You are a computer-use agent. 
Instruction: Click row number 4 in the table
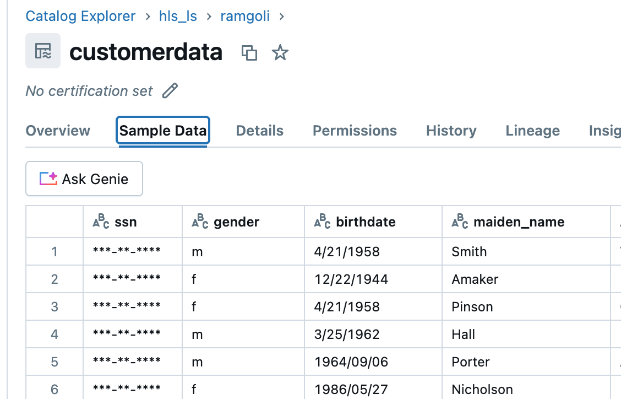pyautogui.click(x=55, y=335)
